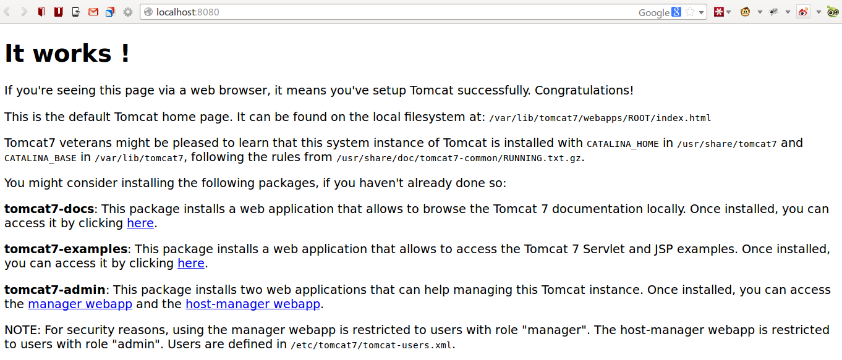The width and height of the screenshot is (842, 360).
Task: Click the CATALINA_HOME text
Action: [x=623, y=144]
